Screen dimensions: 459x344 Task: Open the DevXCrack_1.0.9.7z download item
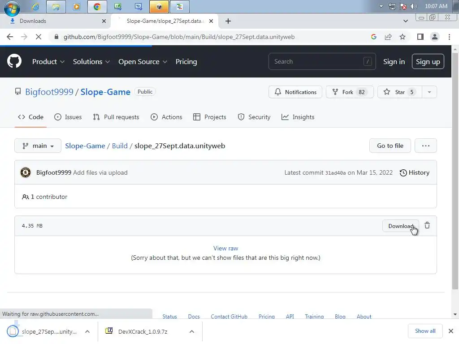coord(143,331)
